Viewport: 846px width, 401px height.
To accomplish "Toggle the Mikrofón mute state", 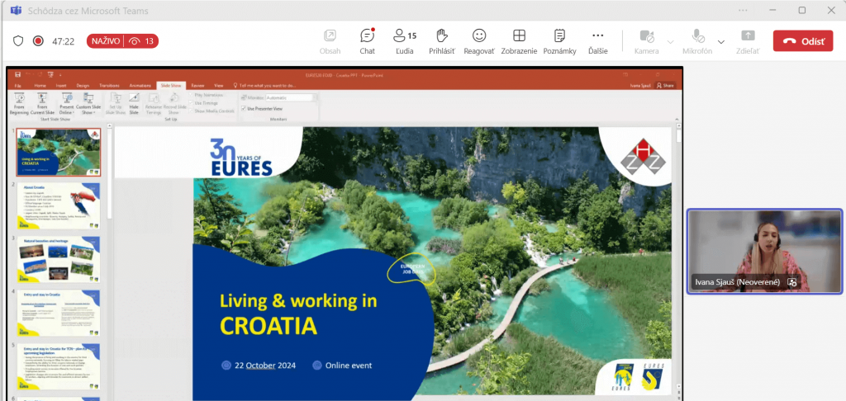I will (x=698, y=40).
